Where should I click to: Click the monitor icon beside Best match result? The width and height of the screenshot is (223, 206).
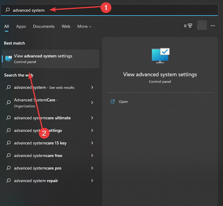click(8, 58)
